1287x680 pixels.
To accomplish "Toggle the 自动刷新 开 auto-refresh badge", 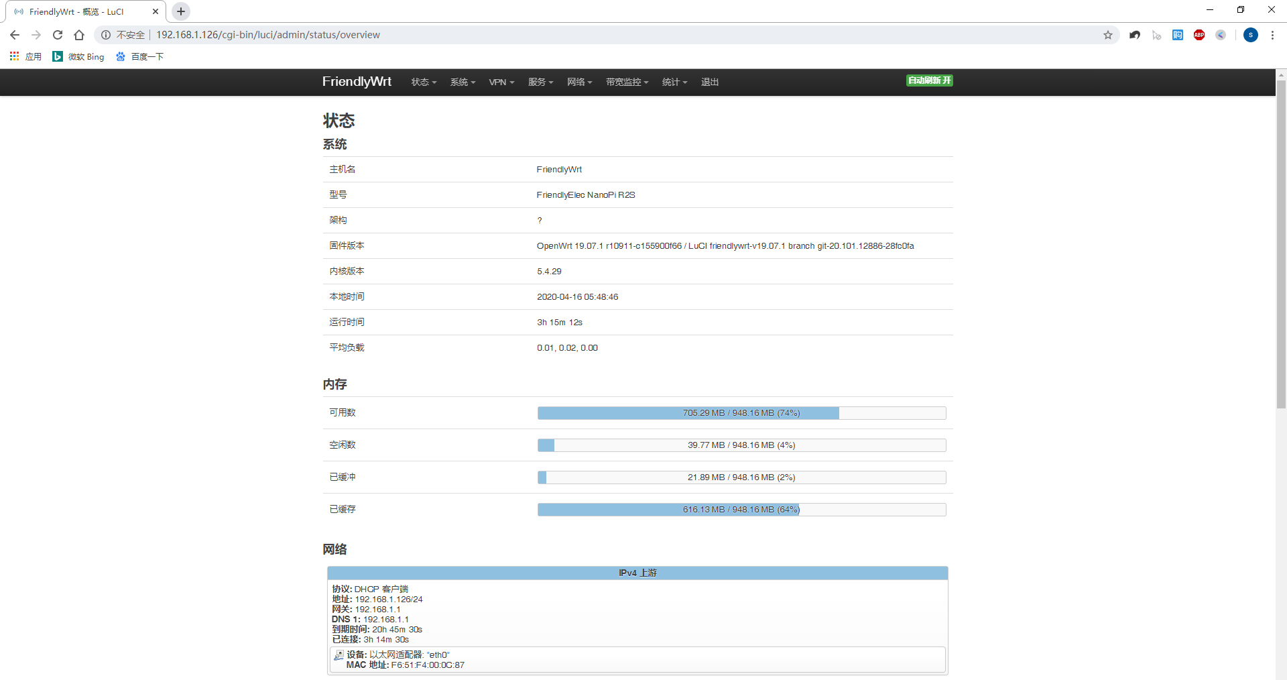I will click(930, 80).
